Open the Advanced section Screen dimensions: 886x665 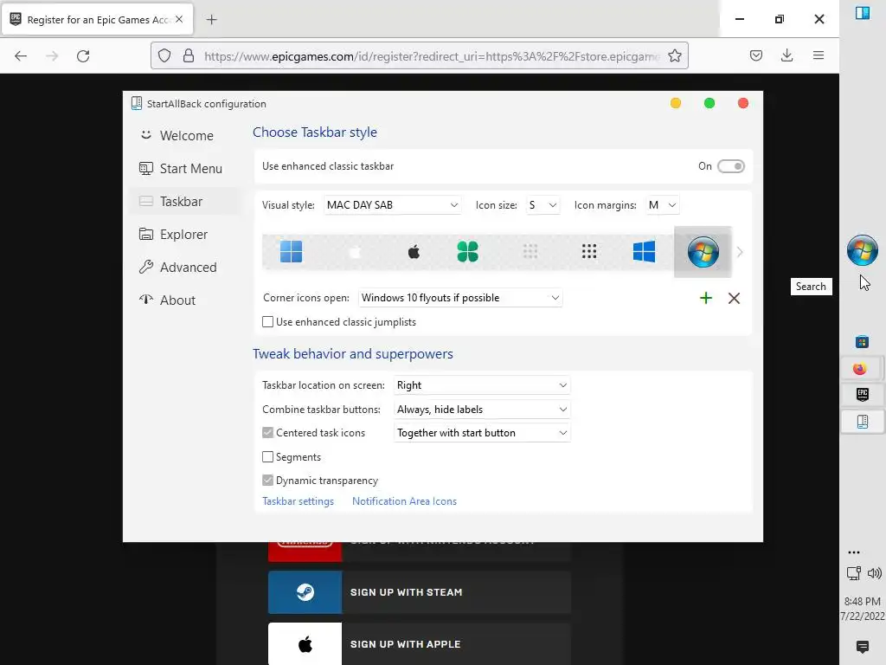[x=184, y=267]
